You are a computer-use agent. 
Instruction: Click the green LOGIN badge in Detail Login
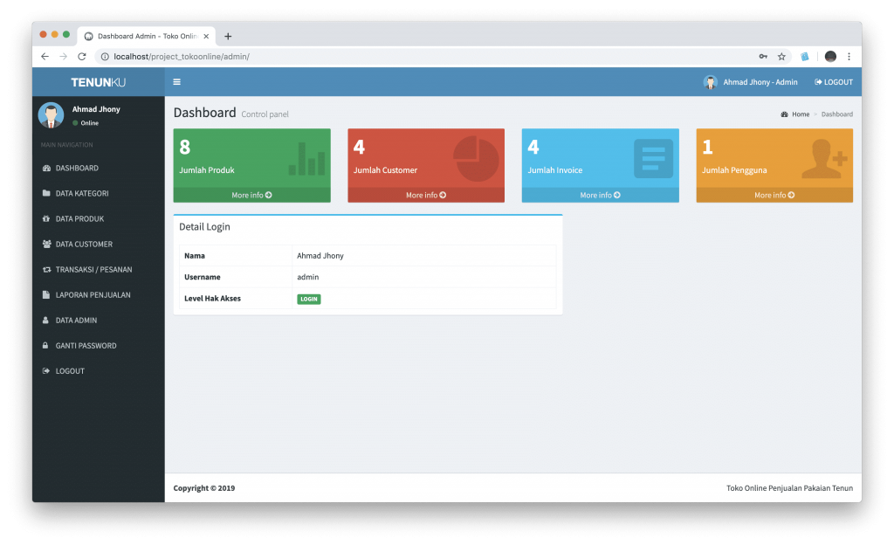coord(308,298)
